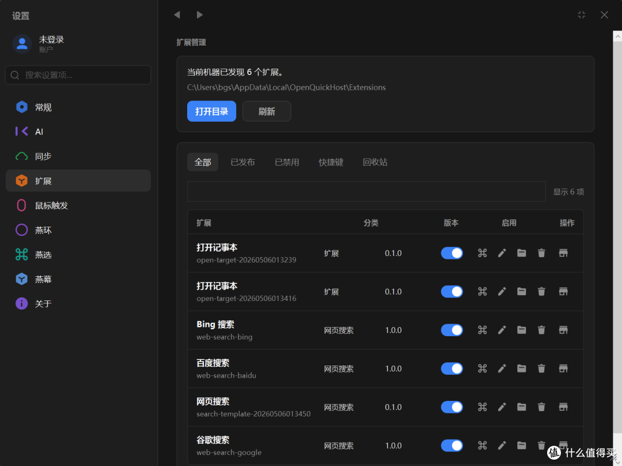Switch to 已禁用 tab
This screenshot has width=622, height=466.
287,162
